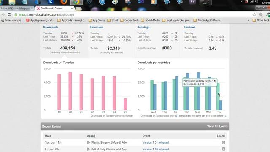Share the Plastic Surgery event icon

(223, 142)
